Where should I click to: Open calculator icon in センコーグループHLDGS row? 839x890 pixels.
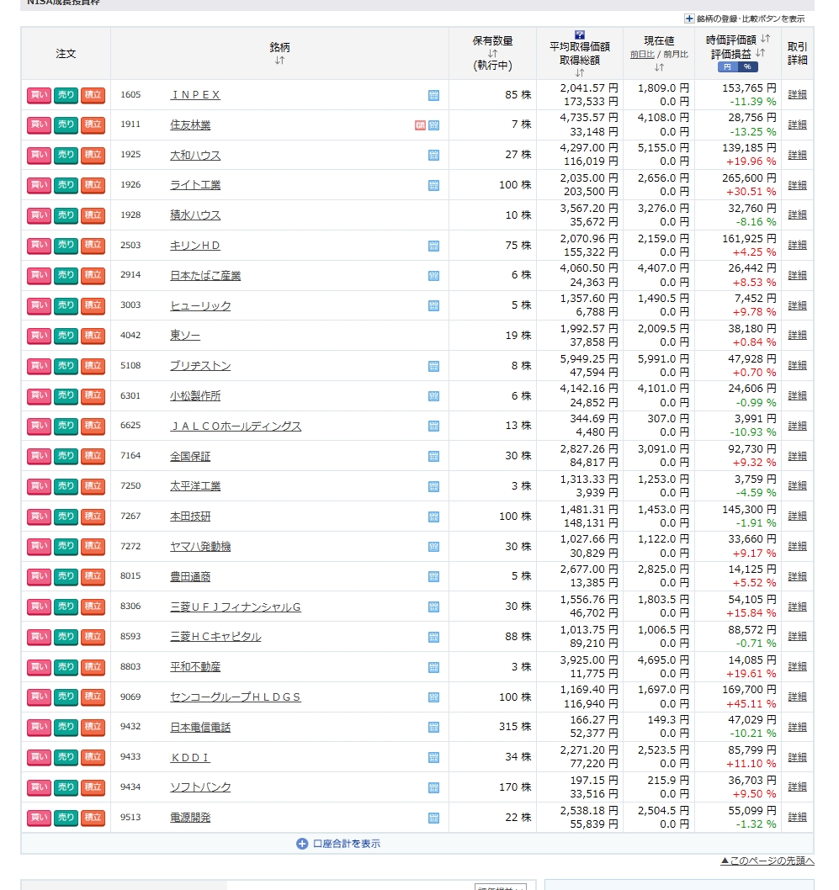pyautogui.click(x=433, y=697)
